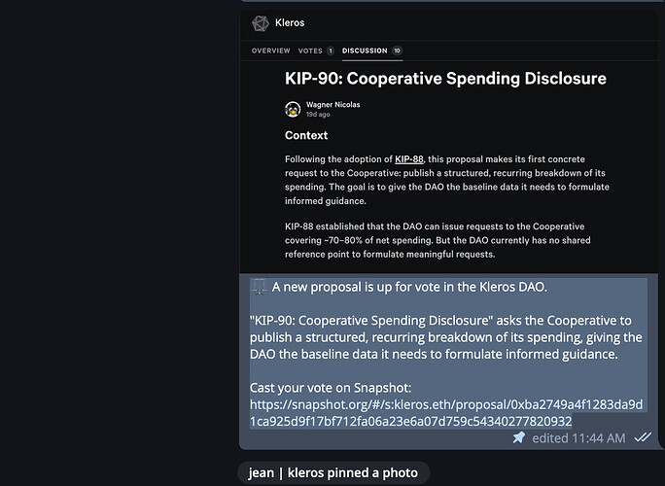Click the votes count badge showing 1
665x486 pixels.
coord(330,51)
